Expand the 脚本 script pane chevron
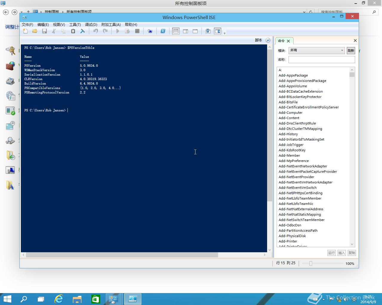This screenshot has width=382, height=305. click(x=268, y=40)
